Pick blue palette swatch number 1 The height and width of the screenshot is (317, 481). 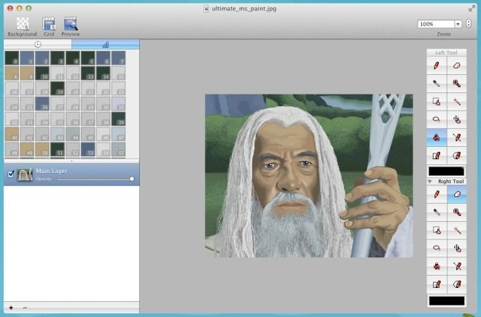click(x=27, y=58)
